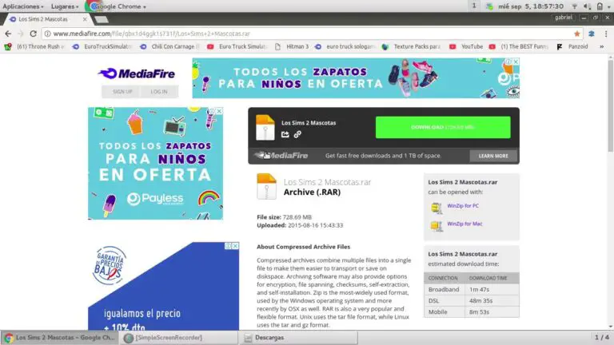614x345 pixels.
Task: Open The BEST Funny bookmark
Action: pyautogui.click(x=519, y=46)
